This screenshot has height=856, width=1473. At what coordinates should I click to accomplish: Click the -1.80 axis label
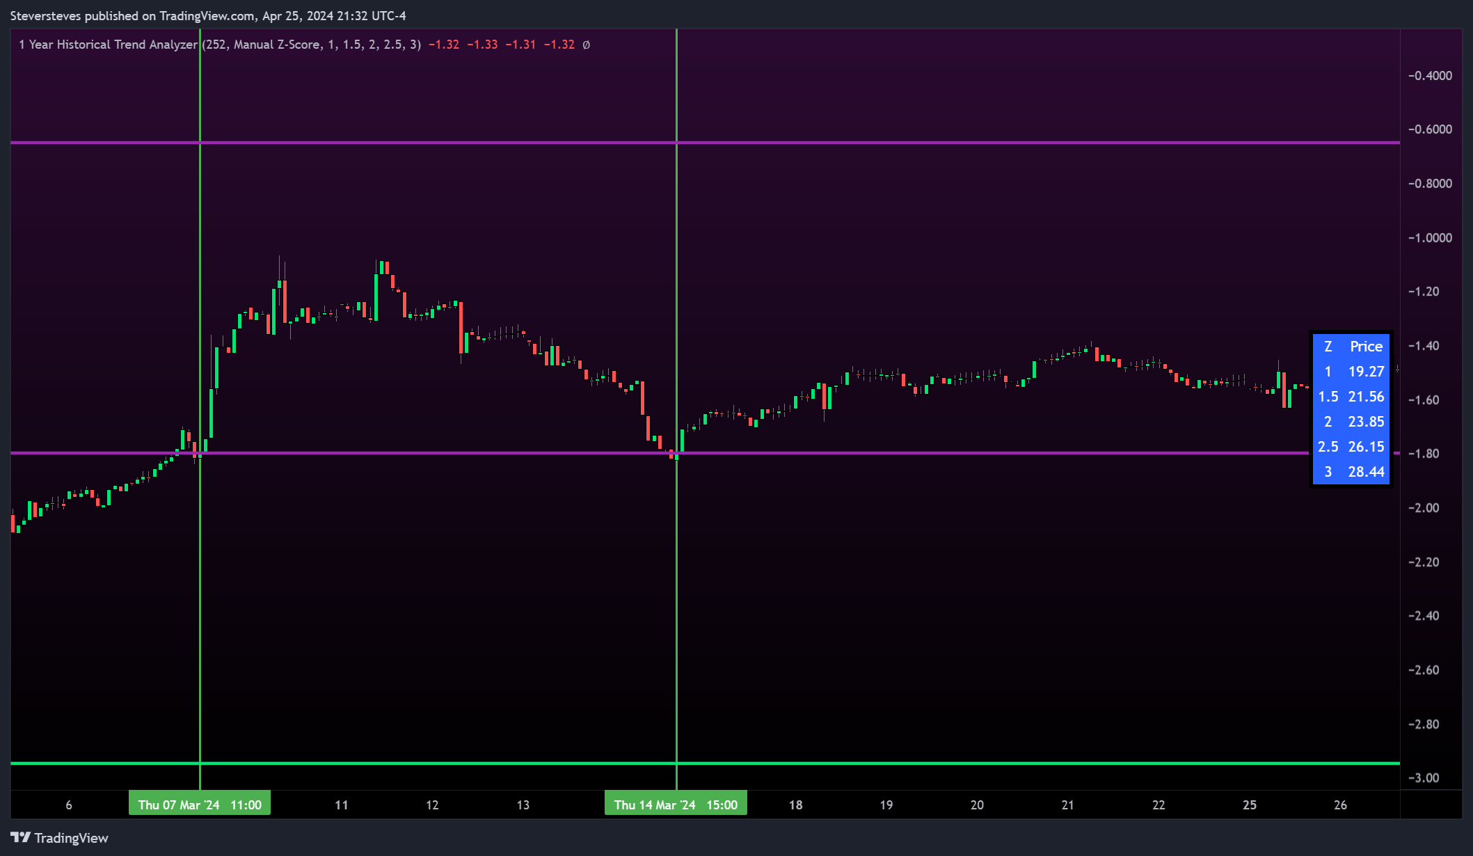pos(1424,454)
